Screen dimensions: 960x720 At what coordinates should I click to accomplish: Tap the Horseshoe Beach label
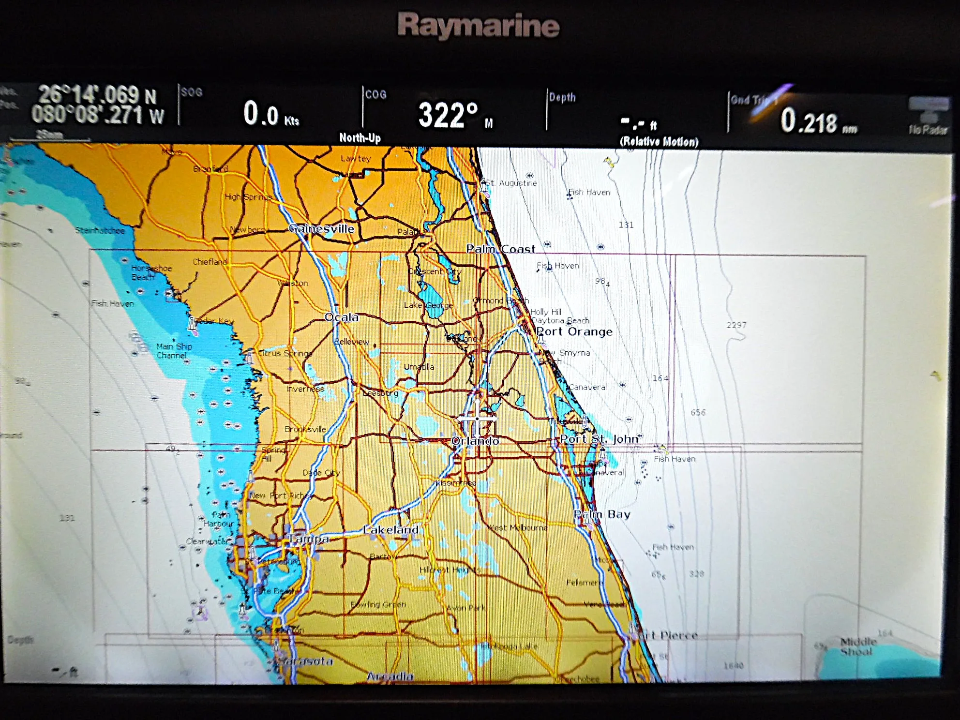[x=151, y=272]
